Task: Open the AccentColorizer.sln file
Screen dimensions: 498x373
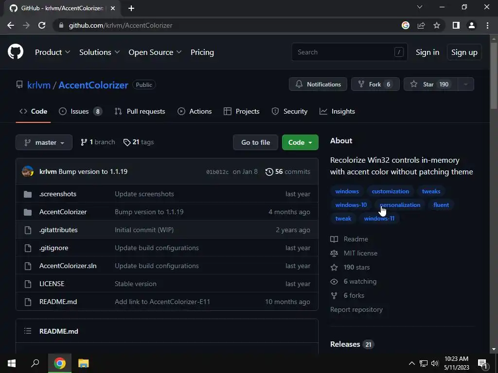Action: [68, 266]
